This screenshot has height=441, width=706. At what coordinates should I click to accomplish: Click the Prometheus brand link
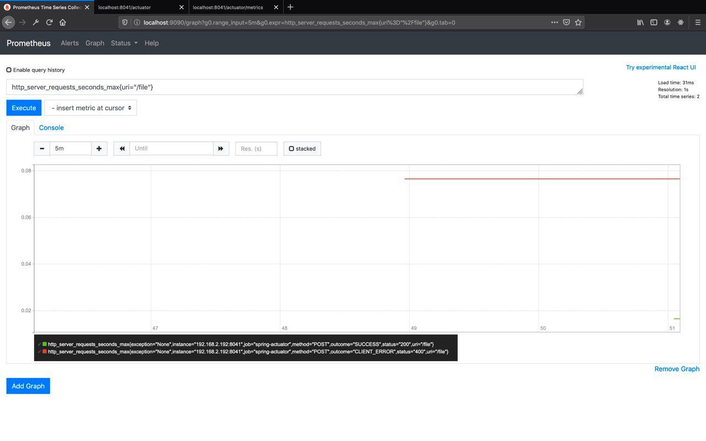click(x=29, y=43)
